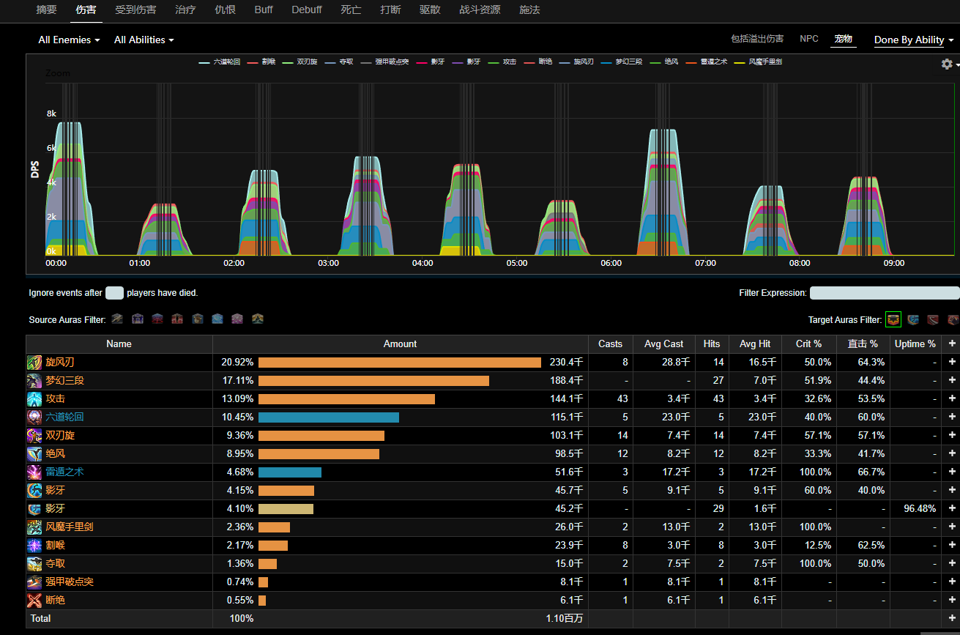Open the chart settings gear icon

947,64
